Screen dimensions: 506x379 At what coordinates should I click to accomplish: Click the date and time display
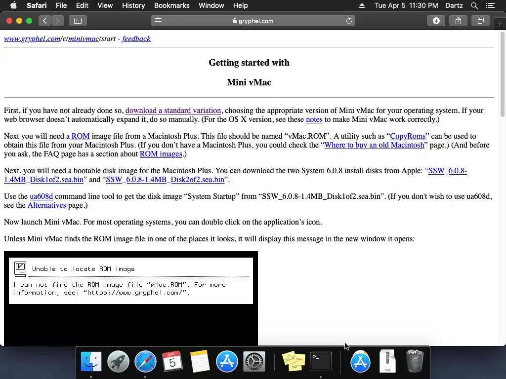[406, 5]
